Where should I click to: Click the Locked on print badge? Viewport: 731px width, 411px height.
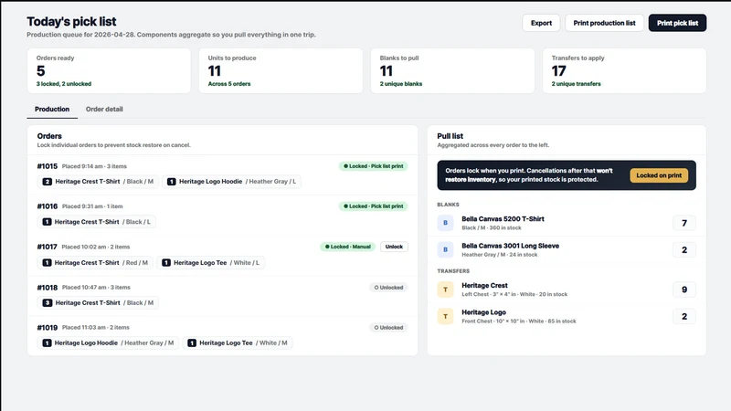coord(659,175)
